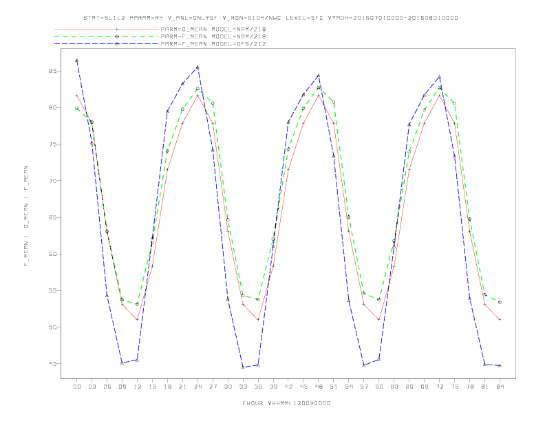The width and height of the screenshot is (545, 421).
Task: Click x-axis forecast hour label 75
Action: point(455,387)
